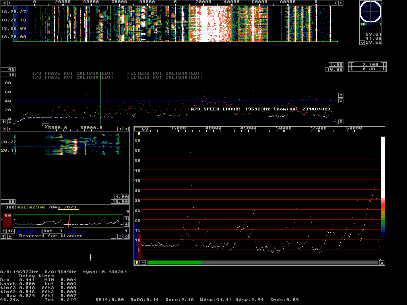Toggle second blue Off button left of Rat

33,231
